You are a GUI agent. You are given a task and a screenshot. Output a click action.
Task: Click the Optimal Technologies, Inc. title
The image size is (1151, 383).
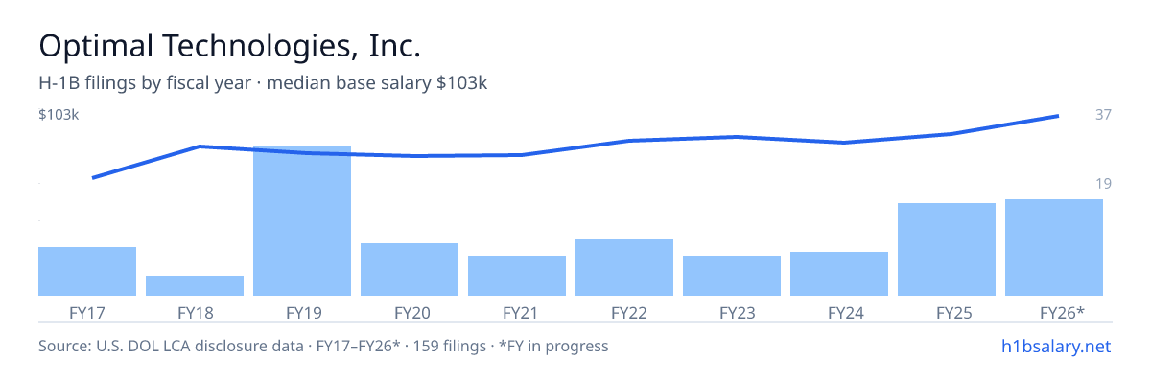click(229, 46)
